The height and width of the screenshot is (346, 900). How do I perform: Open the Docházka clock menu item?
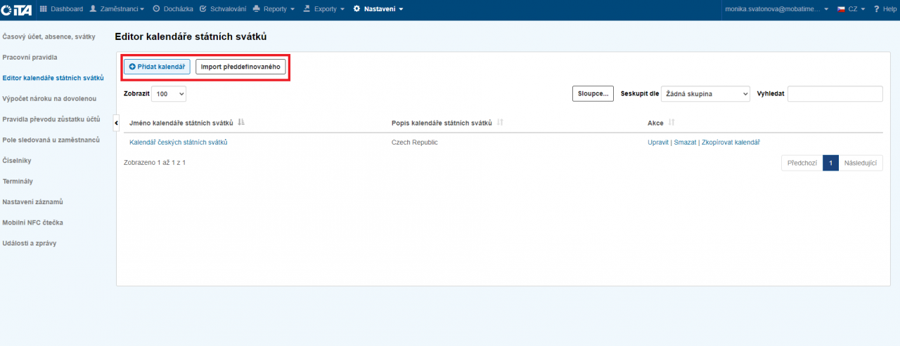coord(172,9)
